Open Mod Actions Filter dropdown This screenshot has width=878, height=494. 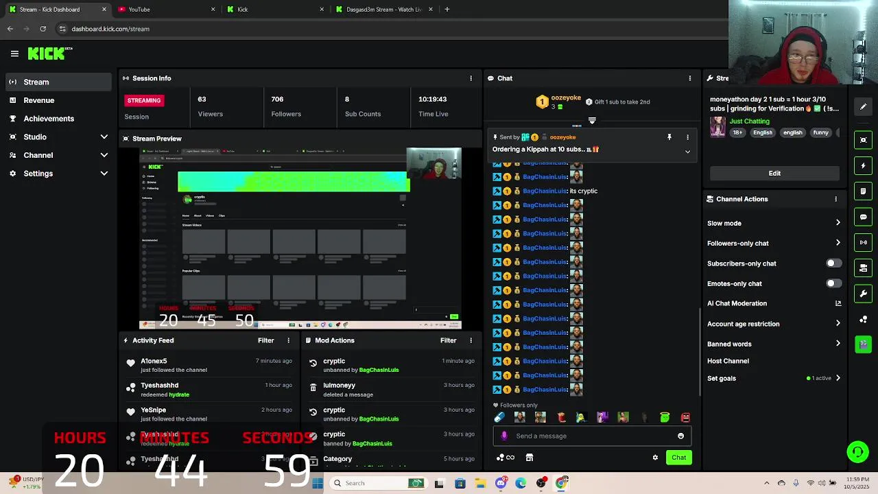[x=448, y=340]
